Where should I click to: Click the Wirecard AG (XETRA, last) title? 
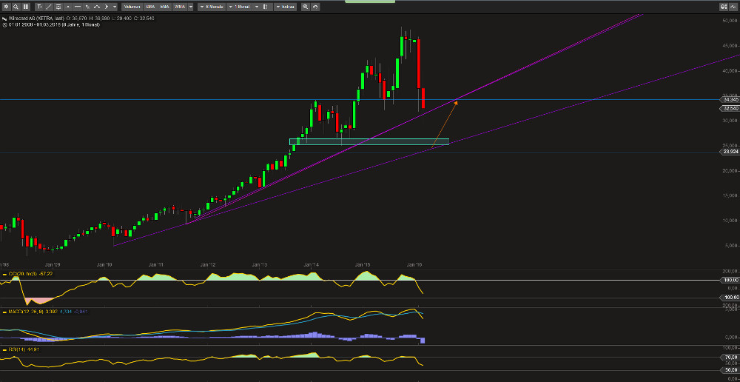click(36, 18)
